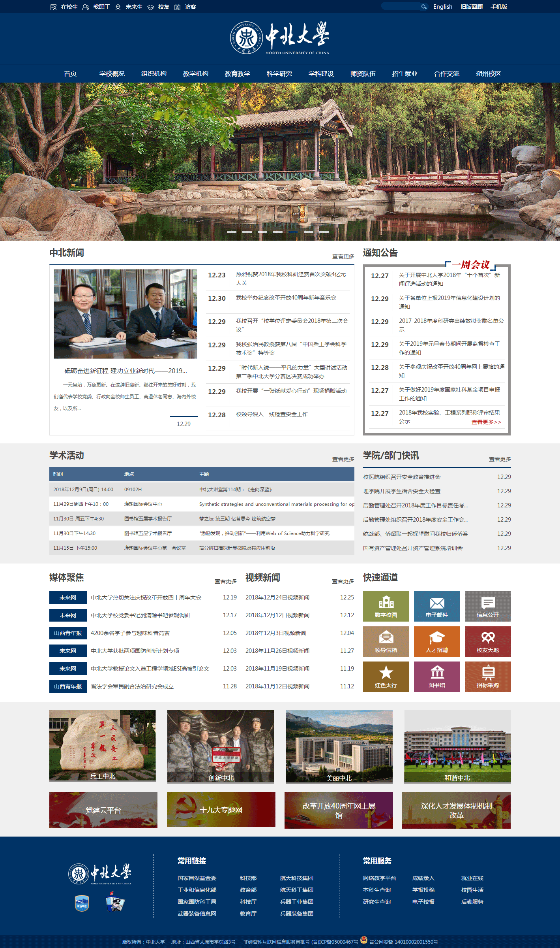Image resolution: width=560 pixels, height=948 pixels.
Task: Click the 教职工 people icon
Action: tap(86, 7)
